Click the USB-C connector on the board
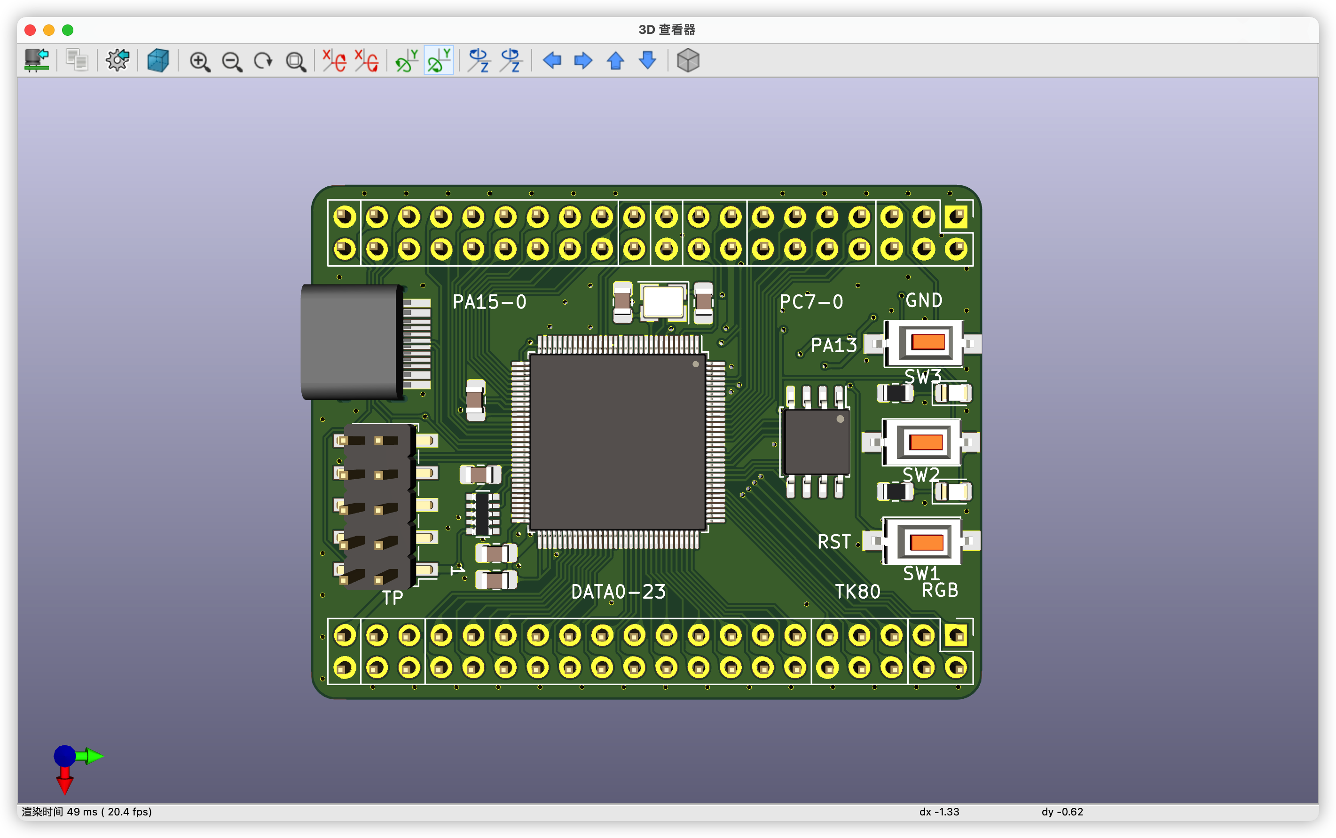 [352, 341]
